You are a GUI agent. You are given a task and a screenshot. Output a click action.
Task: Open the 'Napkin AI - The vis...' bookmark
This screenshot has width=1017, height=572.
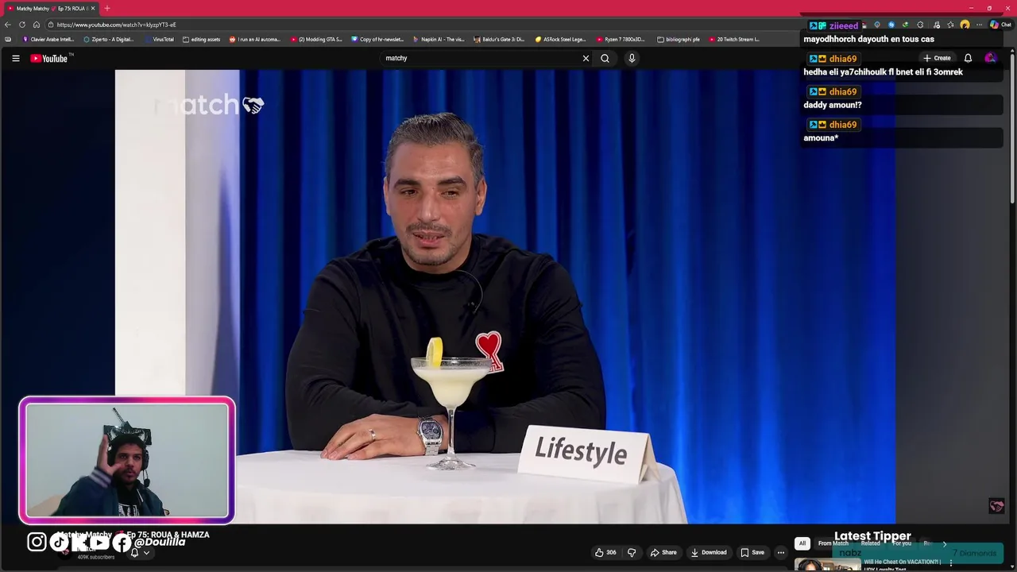tap(439, 39)
